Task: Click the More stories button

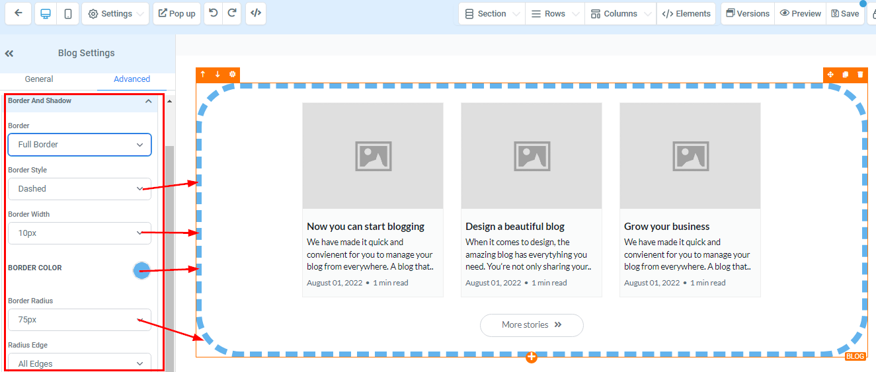Action: click(532, 325)
